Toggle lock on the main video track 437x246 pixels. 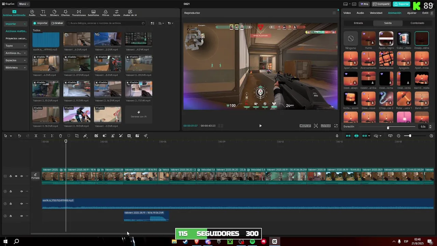(11, 176)
